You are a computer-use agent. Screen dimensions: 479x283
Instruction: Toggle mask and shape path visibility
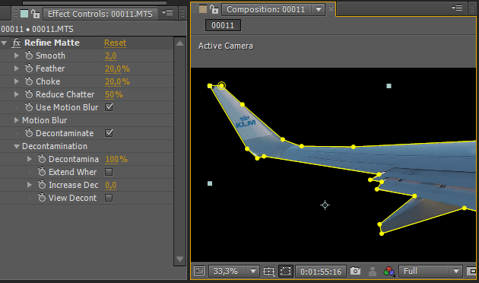click(x=286, y=271)
